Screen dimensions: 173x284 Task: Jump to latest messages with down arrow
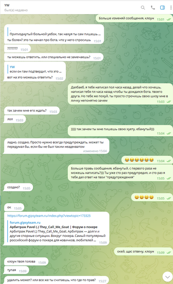pyautogui.click(x=167, y=277)
